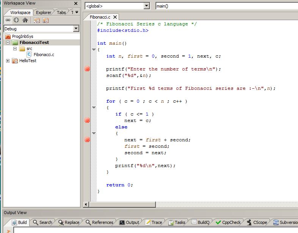Expand the HelloTest tree node
Viewport: 298px width, 233px height.
(x=8, y=61)
